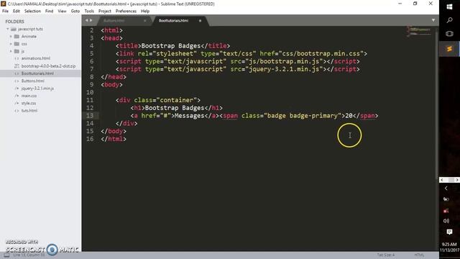The width and height of the screenshot is (460, 259).
Task: Click Sublime Text taskbar icon
Action: [x=449, y=49]
